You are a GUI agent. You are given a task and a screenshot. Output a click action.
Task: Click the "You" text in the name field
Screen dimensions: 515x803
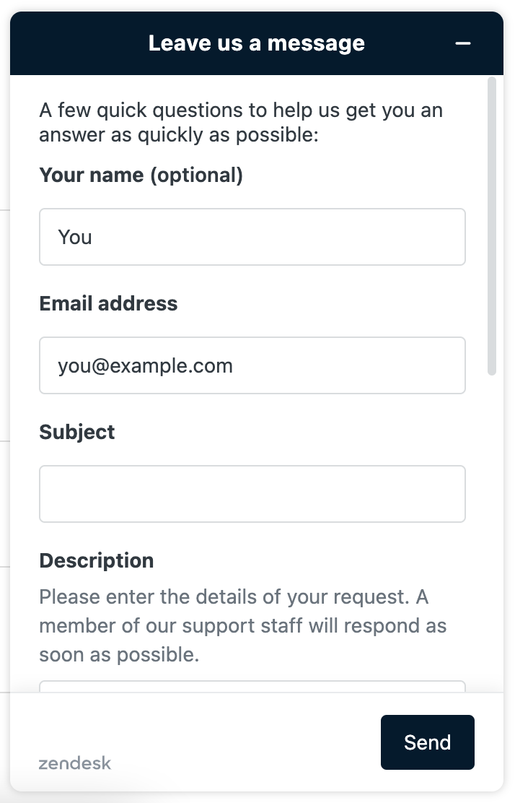[75, 237]
